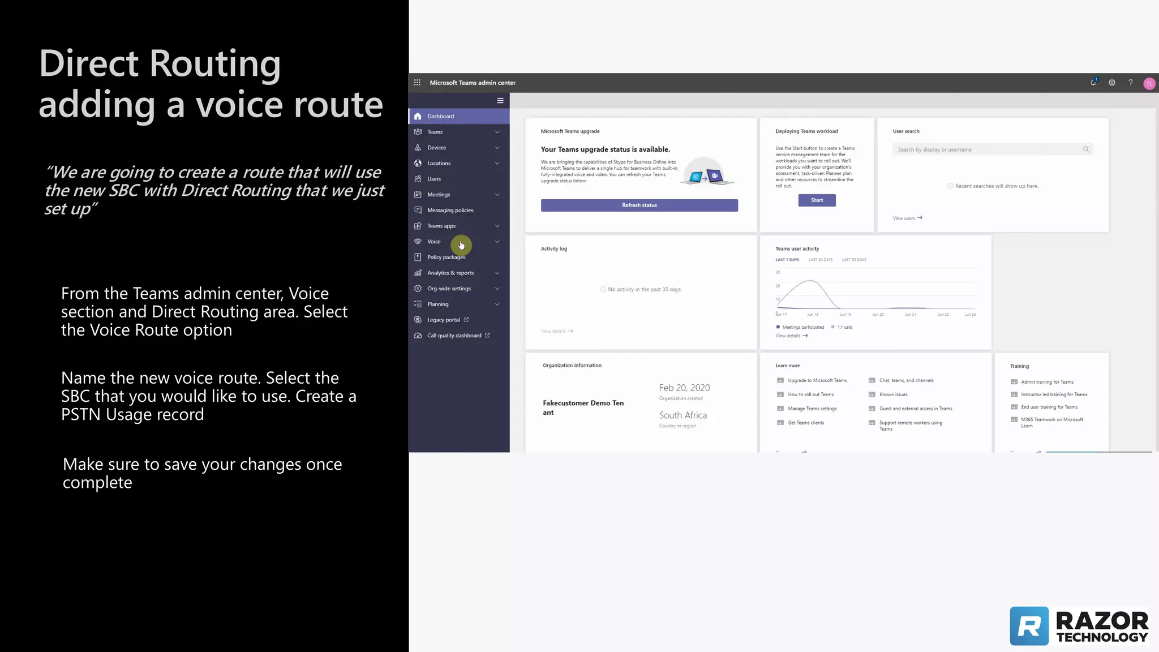The image size is (1159, 652).
Task: Click the search magnifier in User search
Action: pos(1086,149)
